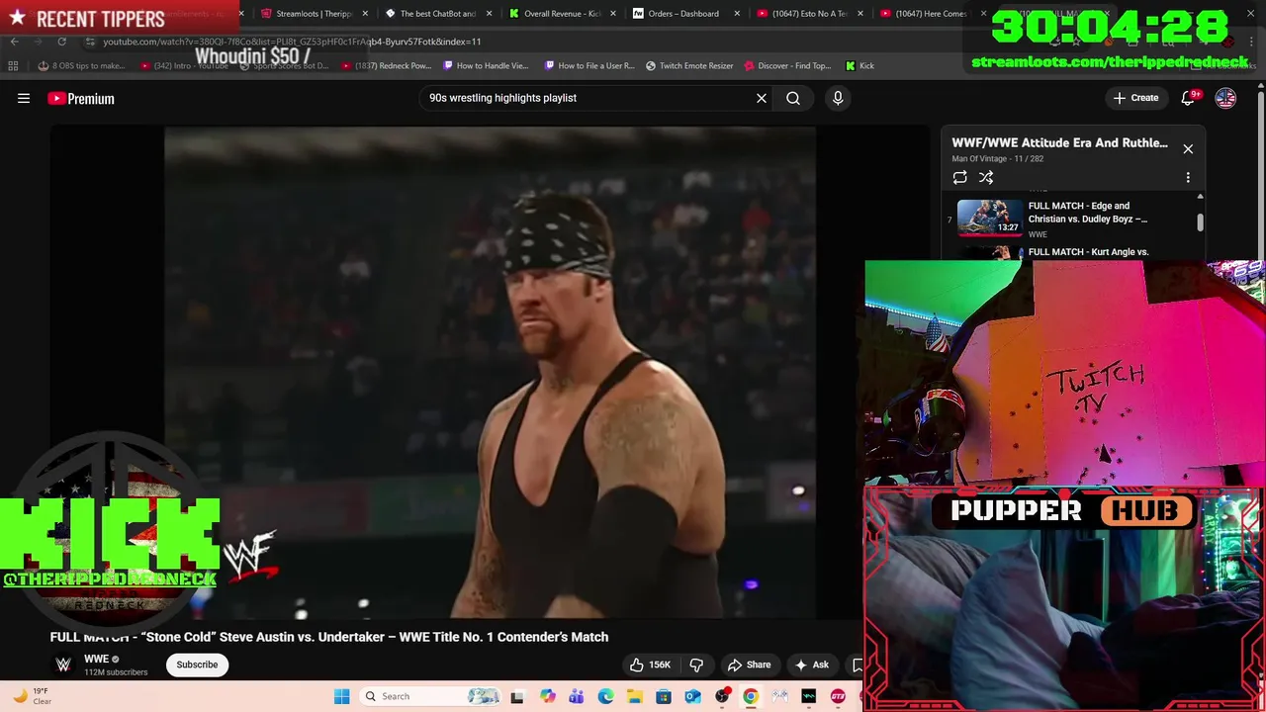Close the Orders – Dashboard tab
The height and width of the screenshot is (712, 1266).
tap(736, 14)
